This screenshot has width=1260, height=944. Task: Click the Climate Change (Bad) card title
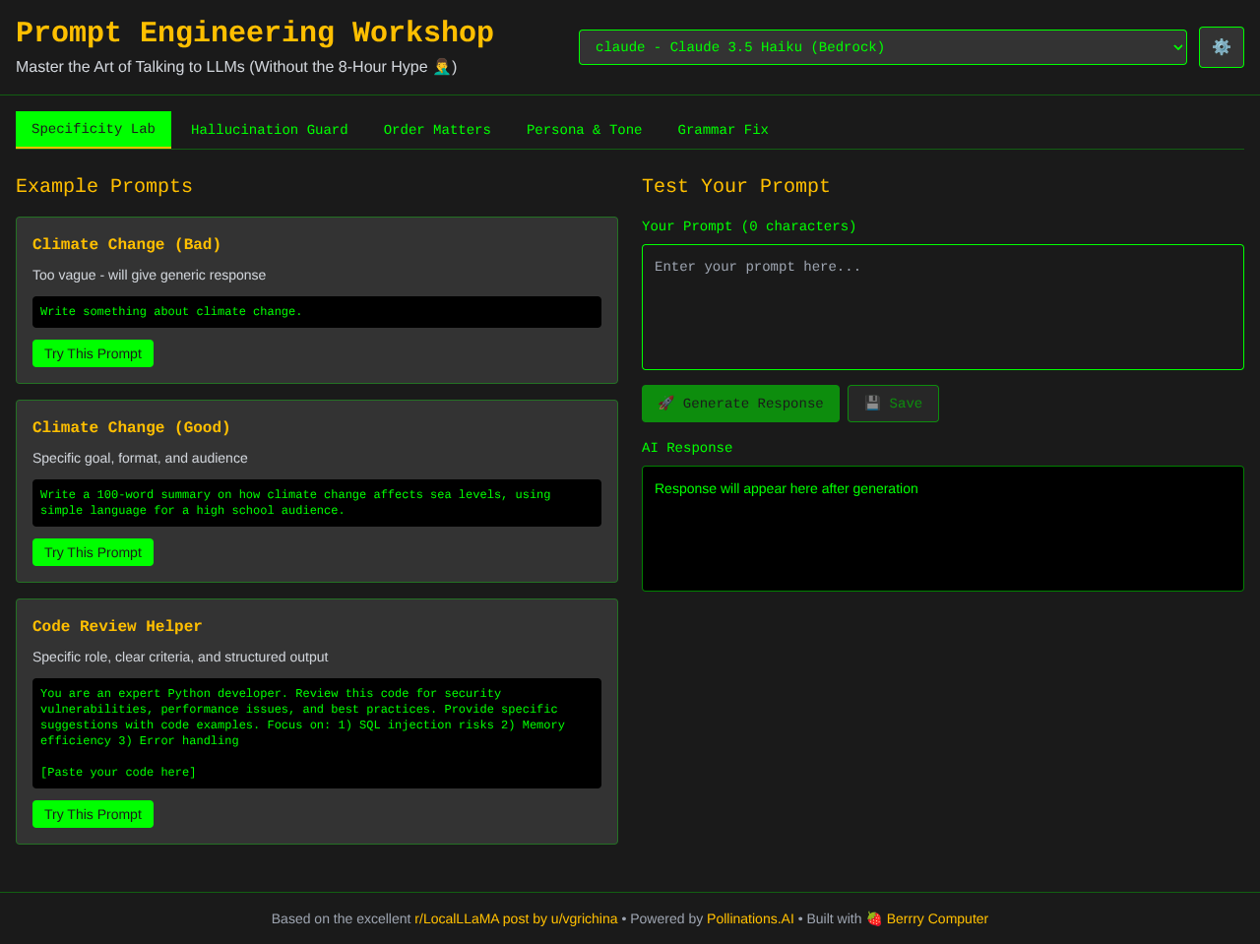[127, 244]
